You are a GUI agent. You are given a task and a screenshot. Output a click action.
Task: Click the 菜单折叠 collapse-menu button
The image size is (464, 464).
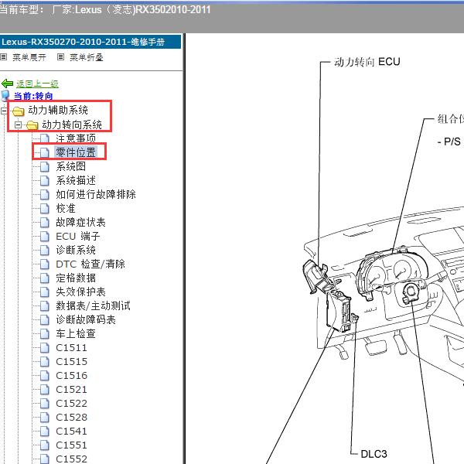click(86, 57)
